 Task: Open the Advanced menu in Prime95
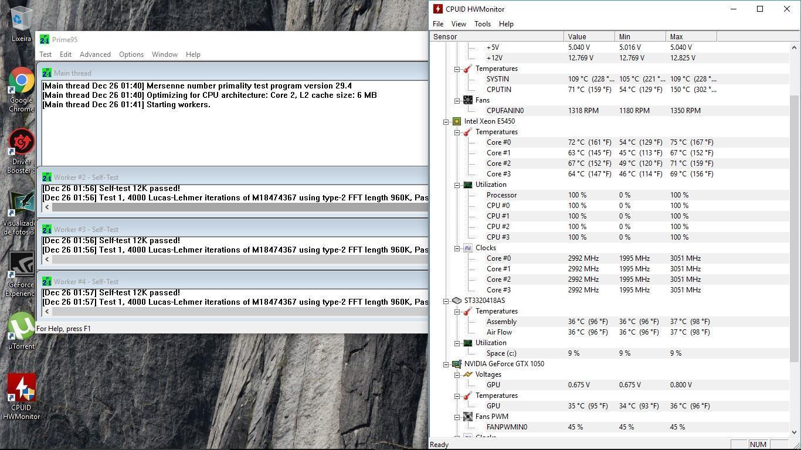[95, 54]
